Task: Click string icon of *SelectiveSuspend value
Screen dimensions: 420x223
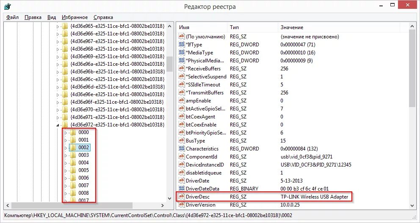Action: 182,77
